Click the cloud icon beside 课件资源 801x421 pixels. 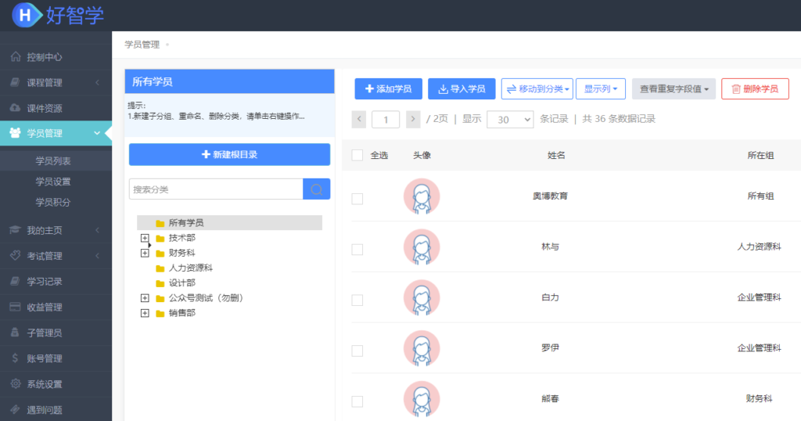16,108
